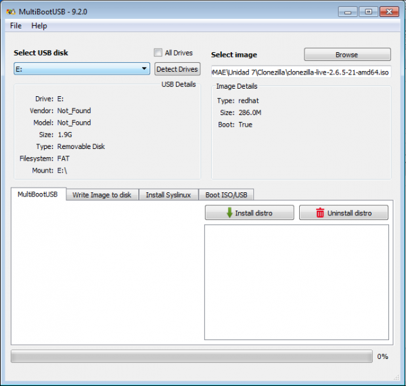The height and width of the screenshot is (386, 406).
Task: Click the 'Not_Found' model value
Action: pos(74,123)
